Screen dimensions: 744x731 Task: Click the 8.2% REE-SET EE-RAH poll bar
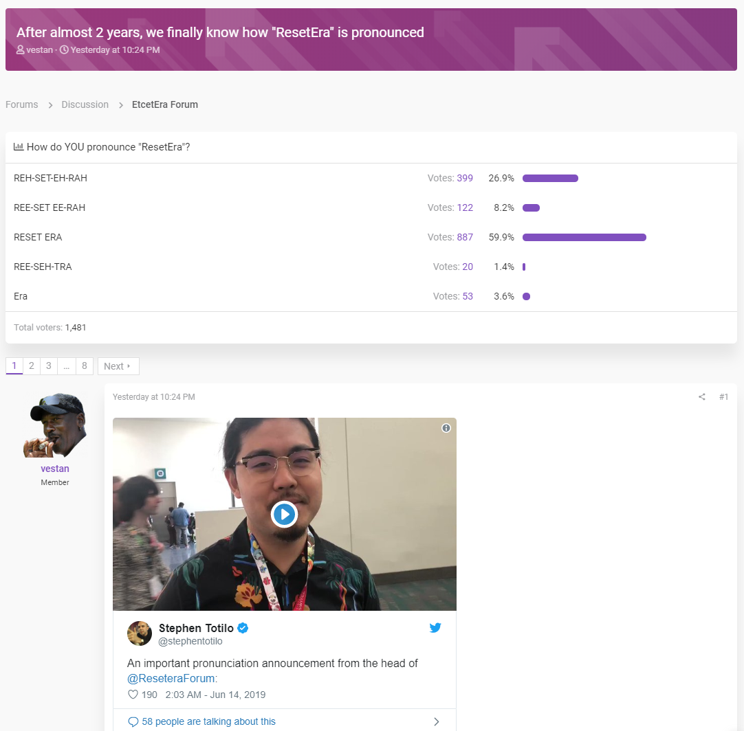click(x=531, y=207)
